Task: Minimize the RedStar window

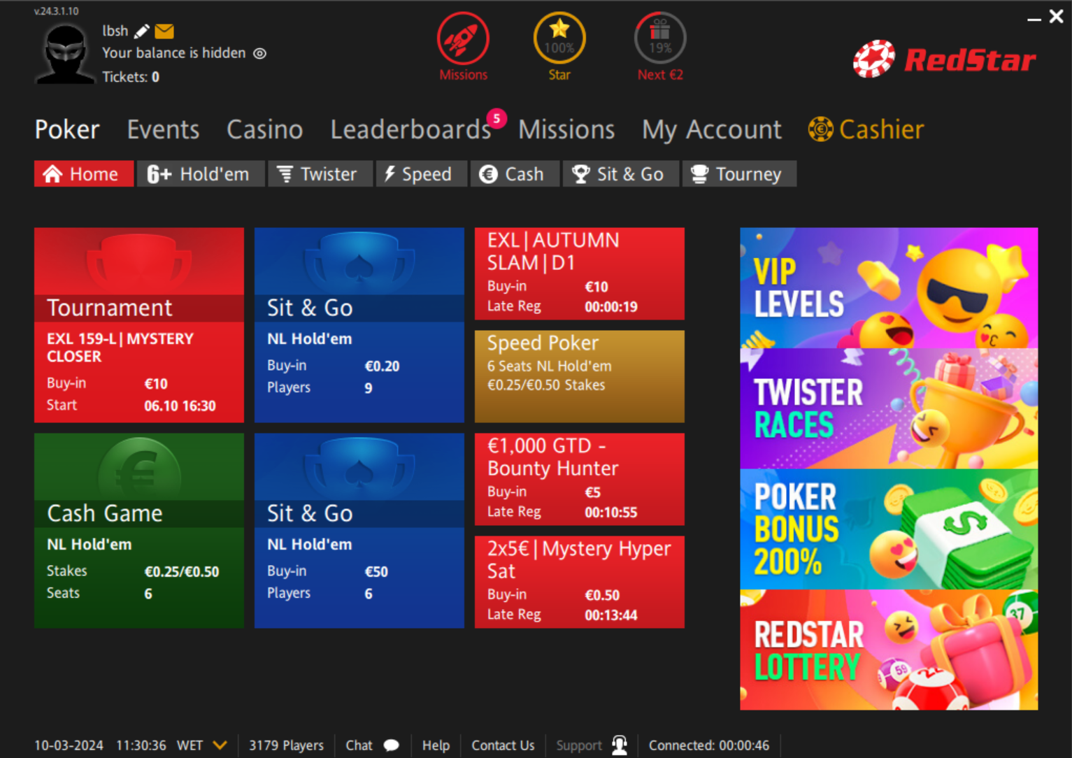Action: click(1034, 20)
